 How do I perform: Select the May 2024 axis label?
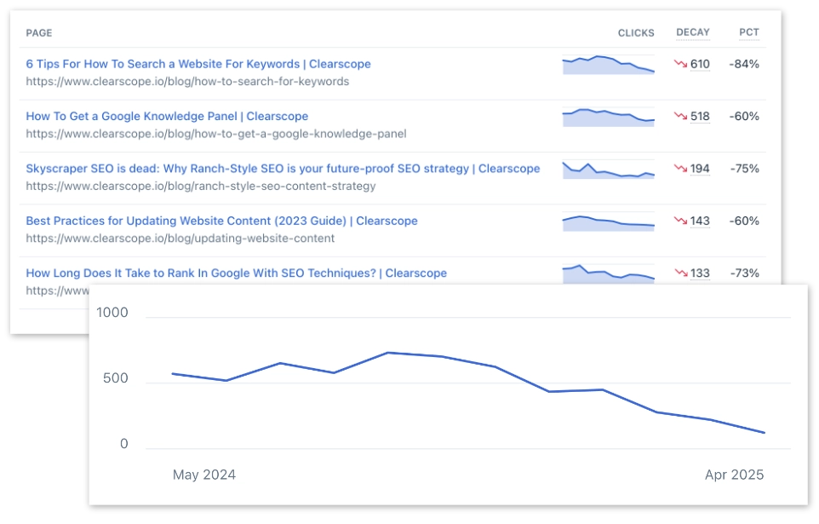[203, 475]
